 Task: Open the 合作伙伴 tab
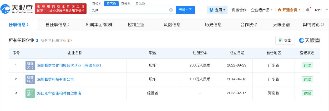point(249,25)
